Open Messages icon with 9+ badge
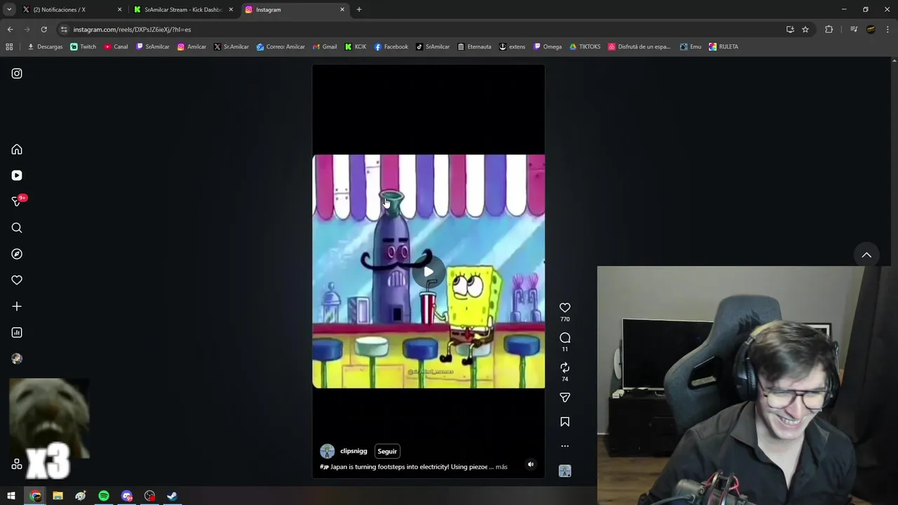Image resolution: width=898 pixels, height=505 pixels. pyautogui.click(x=18, y=201)
